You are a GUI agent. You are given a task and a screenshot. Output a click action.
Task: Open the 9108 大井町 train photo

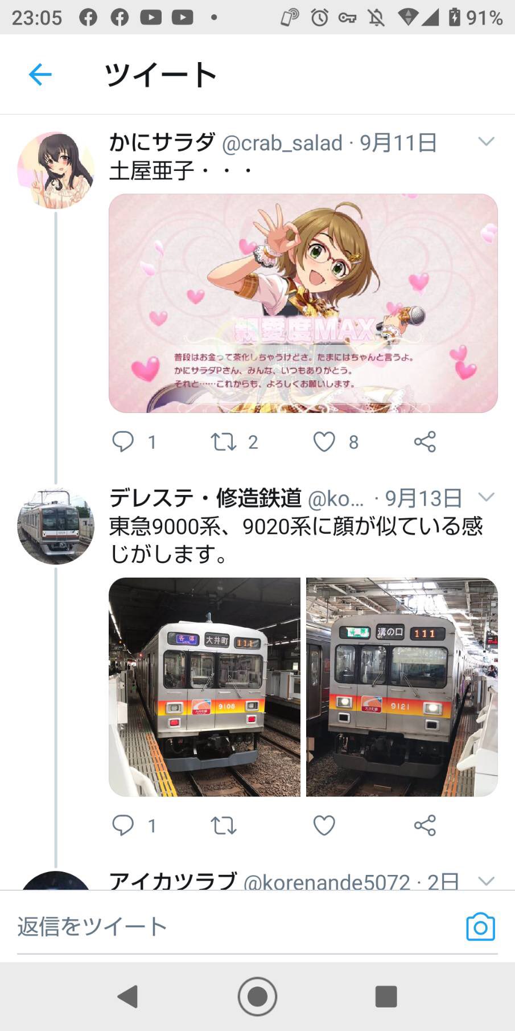point(204,687)
